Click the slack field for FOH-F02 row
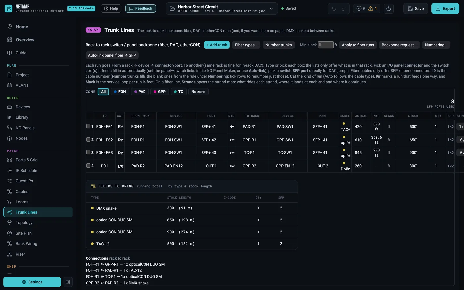The image size is (464, 290). point(389,140)
